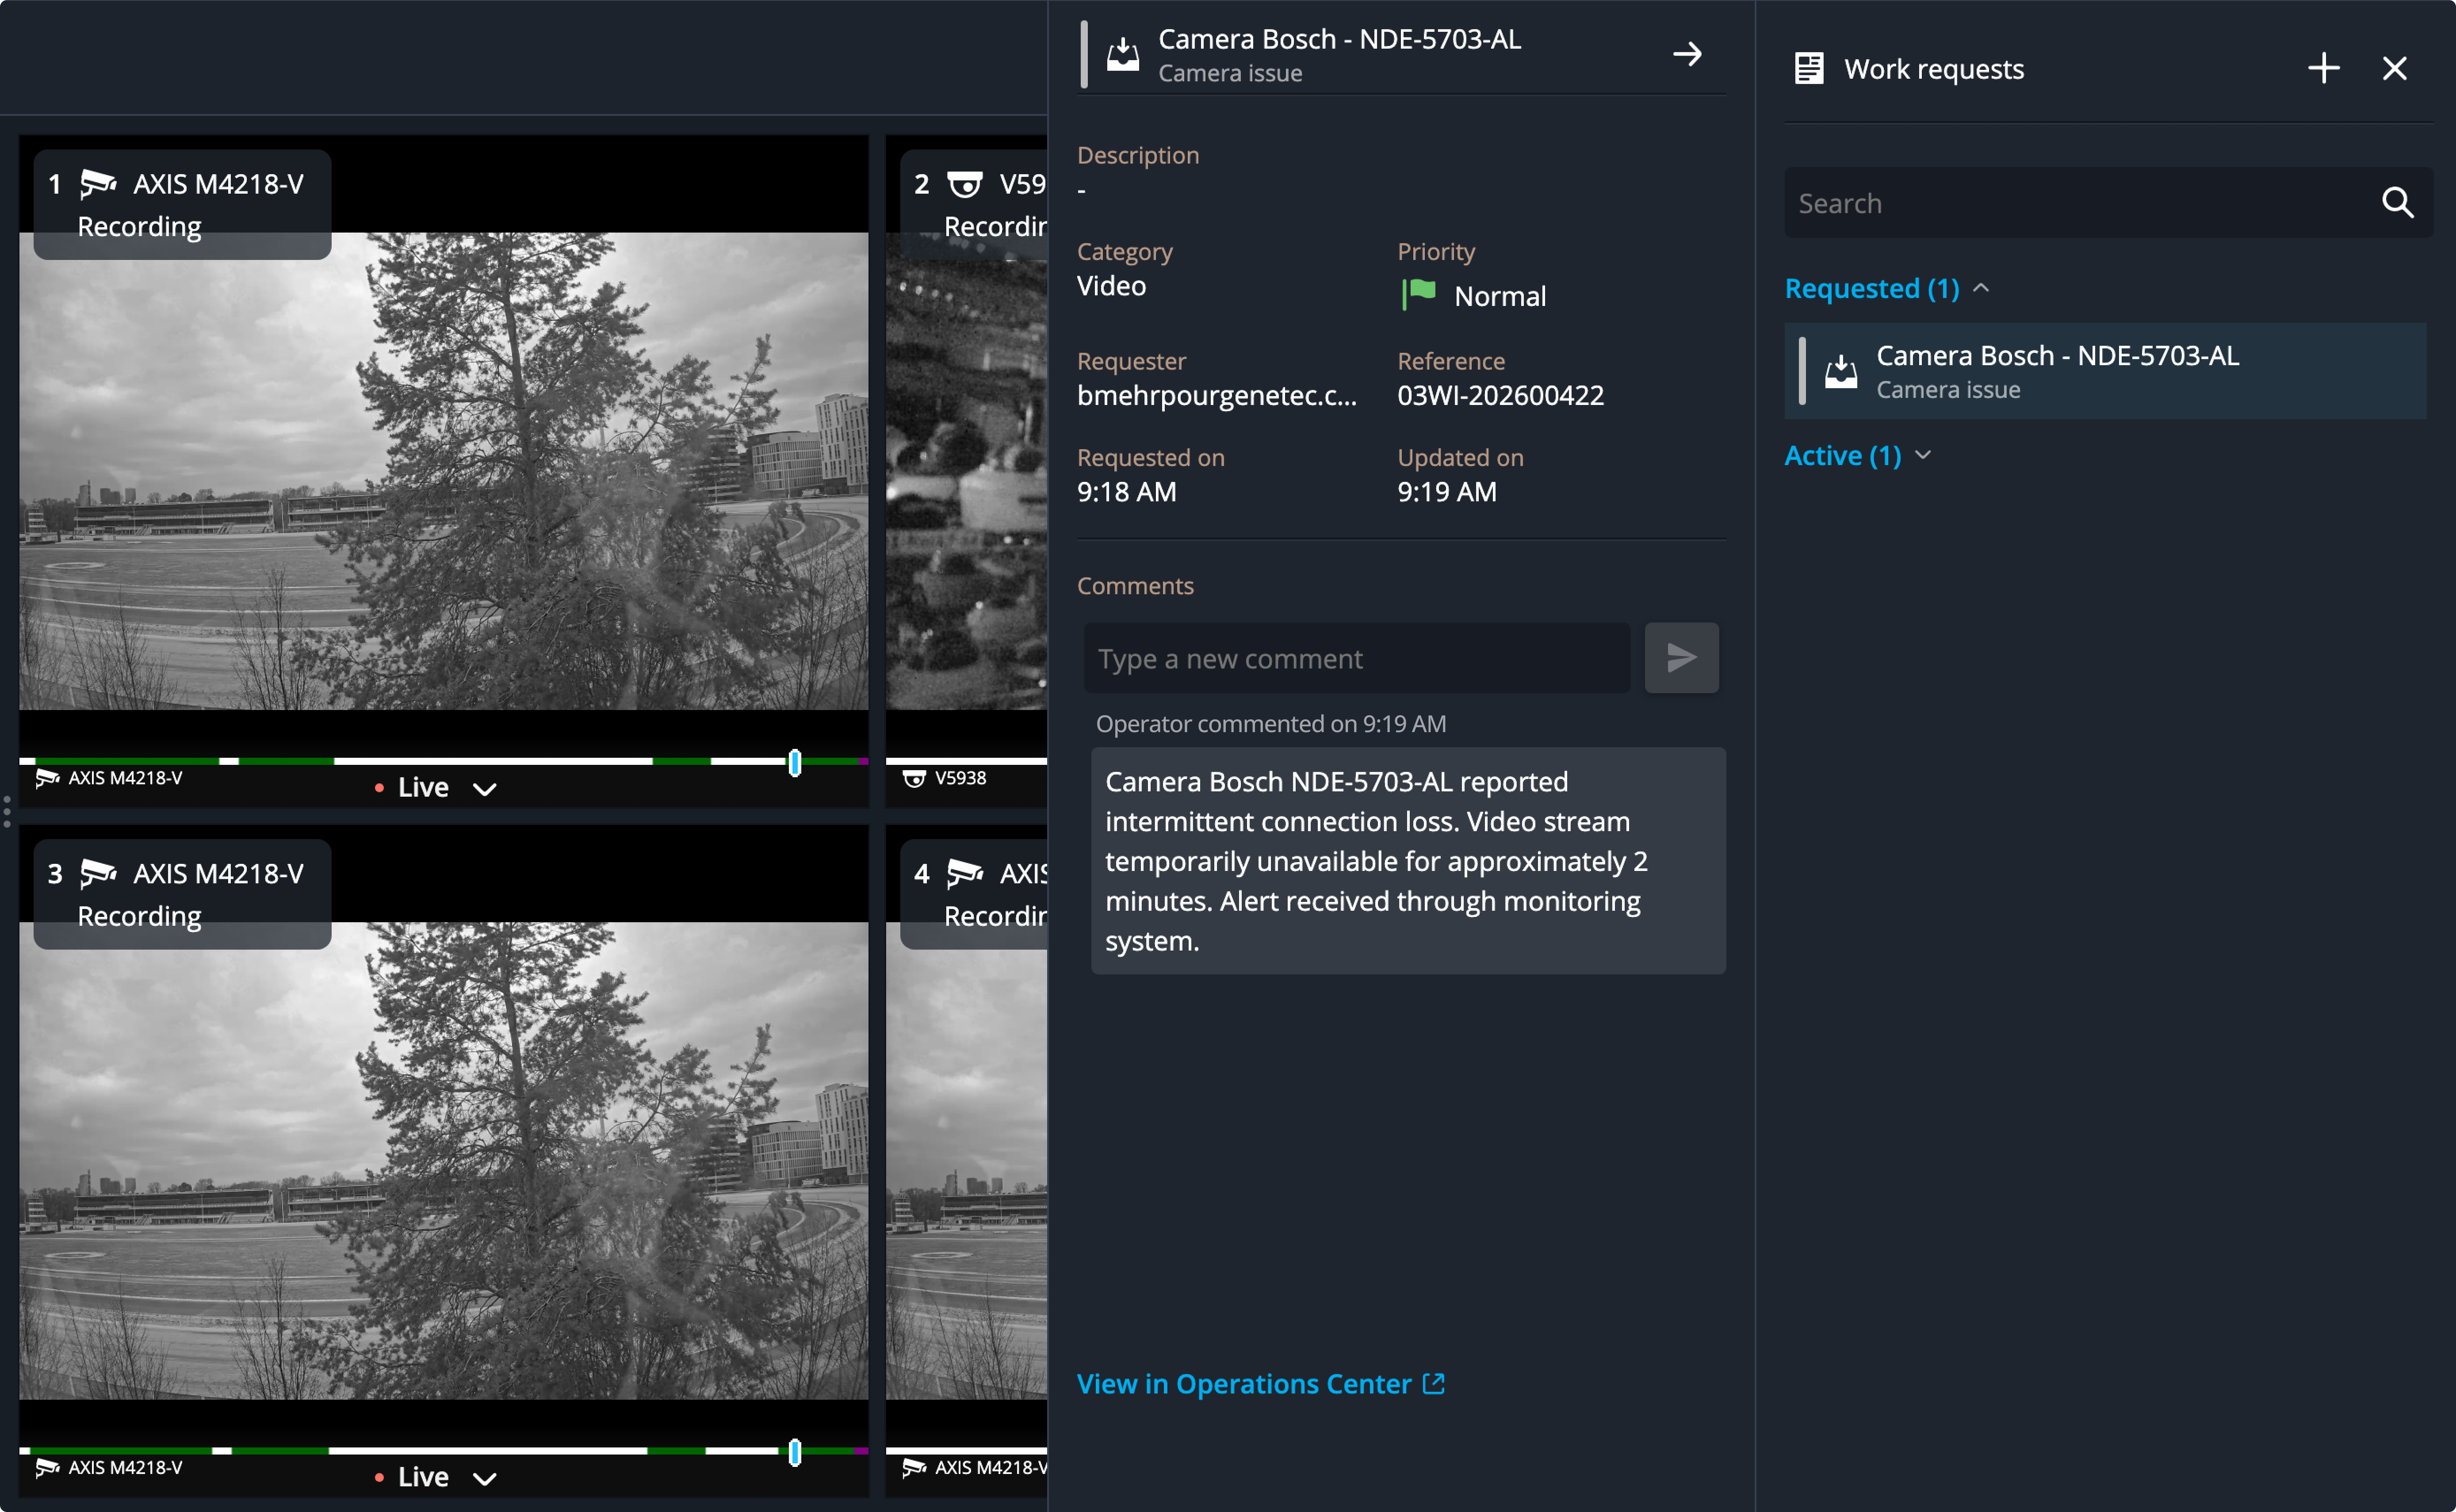The width and height of the screenshot is (2456, 1512).
Task: Click the Work requests panel title icon
Action: [x=1808, y=69]
